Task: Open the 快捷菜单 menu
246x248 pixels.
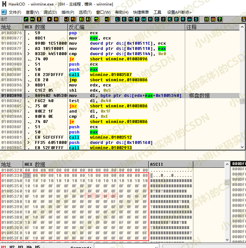Action: pyautogui.click(x=141, y=12)
